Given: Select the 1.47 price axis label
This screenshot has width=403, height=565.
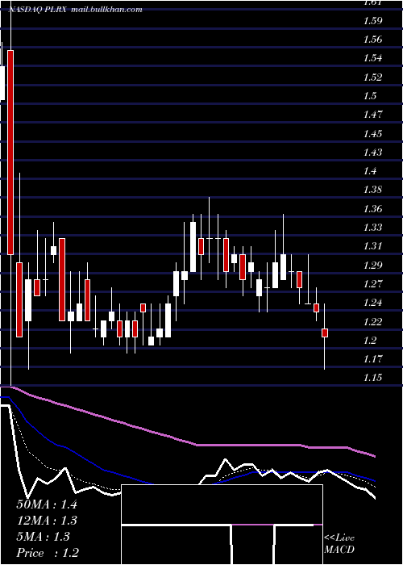Looking at the screenshot, I should pyautogui.click(x=372, y=115).
